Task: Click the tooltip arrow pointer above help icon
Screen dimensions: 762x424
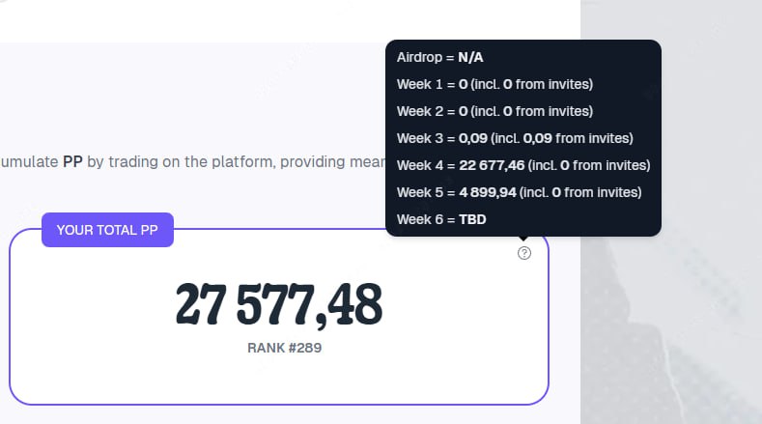Action: tap(522, 239)
